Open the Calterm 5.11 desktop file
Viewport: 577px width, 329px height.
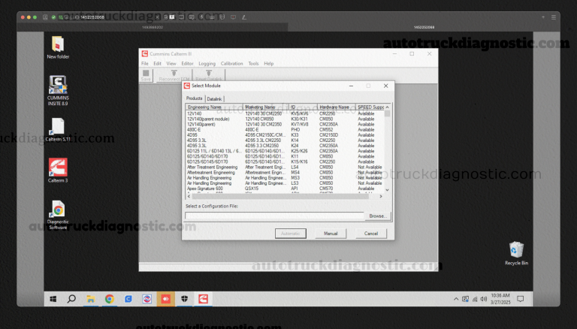58,129
